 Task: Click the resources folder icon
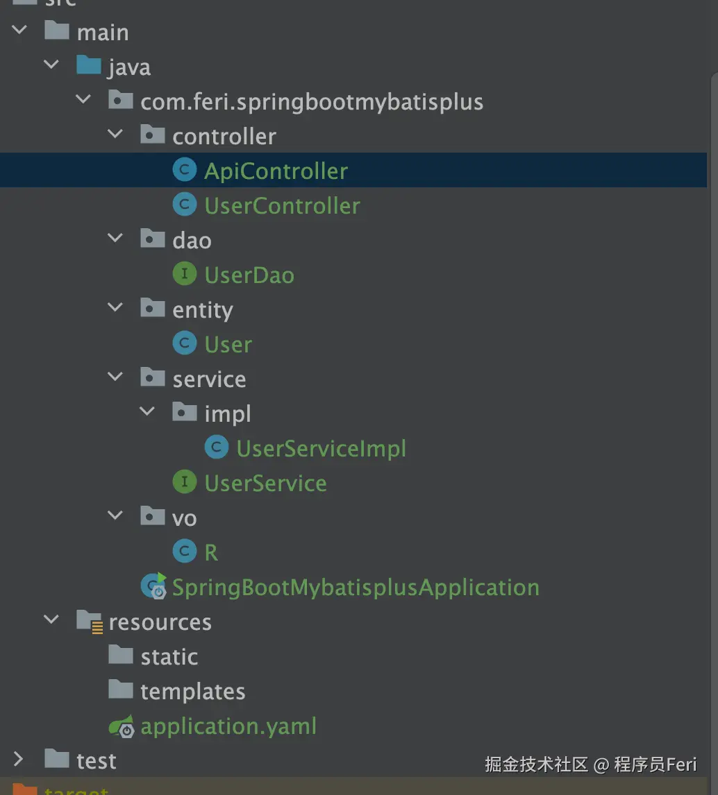click(90, 622)
